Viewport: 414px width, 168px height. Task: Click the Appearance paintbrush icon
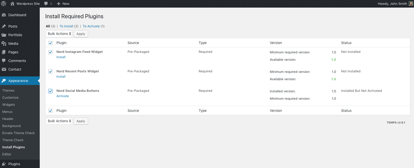pos(4,81)
